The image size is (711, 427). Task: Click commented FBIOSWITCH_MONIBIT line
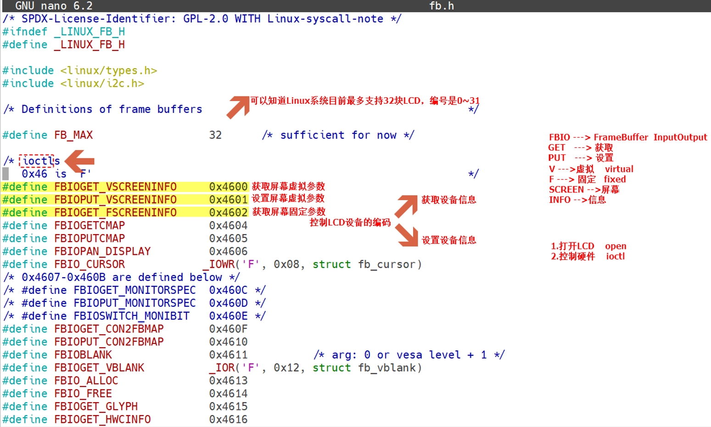click(x=134, y=316)
